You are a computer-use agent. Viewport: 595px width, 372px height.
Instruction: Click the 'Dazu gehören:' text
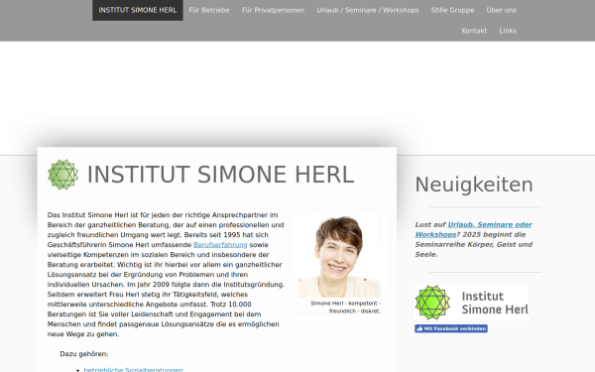[84, 354]
